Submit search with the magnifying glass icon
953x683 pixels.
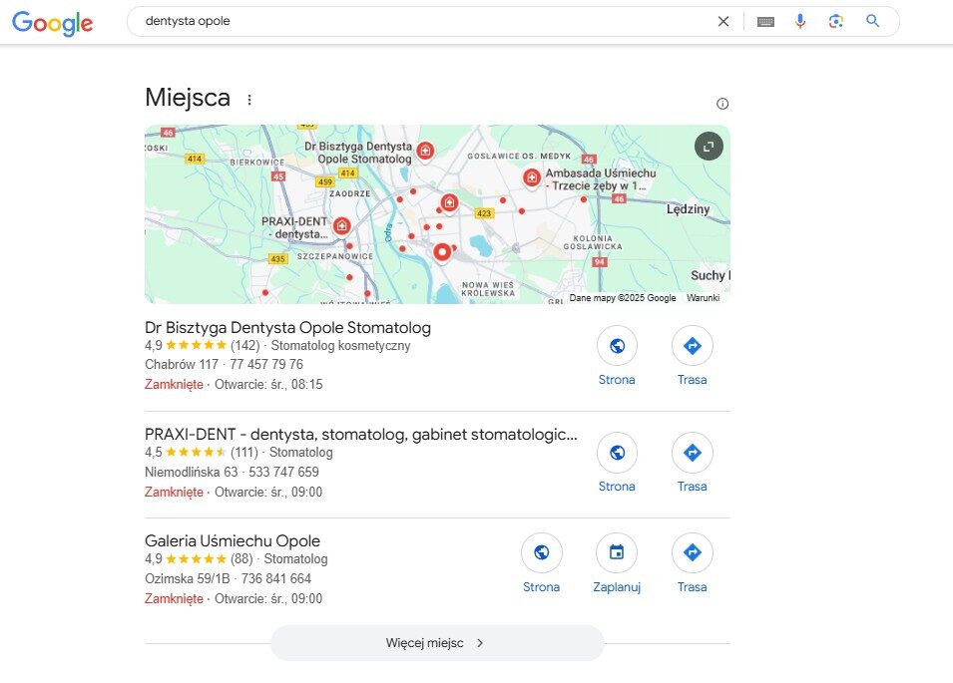(x=873, y=21)
